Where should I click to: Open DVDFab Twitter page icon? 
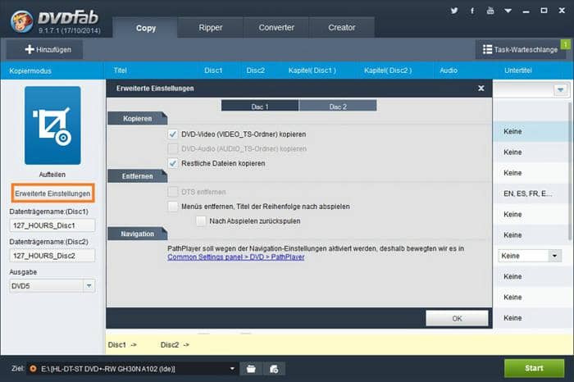[x=454, y=11]
